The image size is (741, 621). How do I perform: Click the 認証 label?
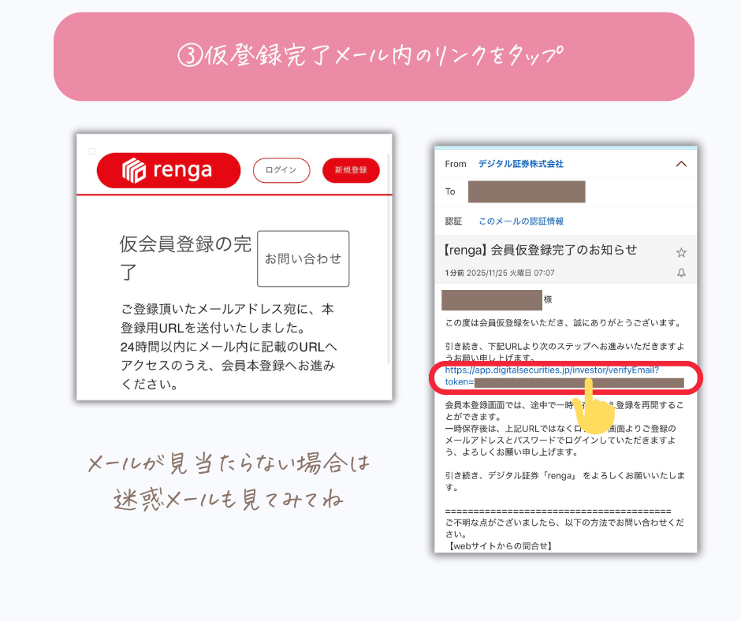click(455, 221)
